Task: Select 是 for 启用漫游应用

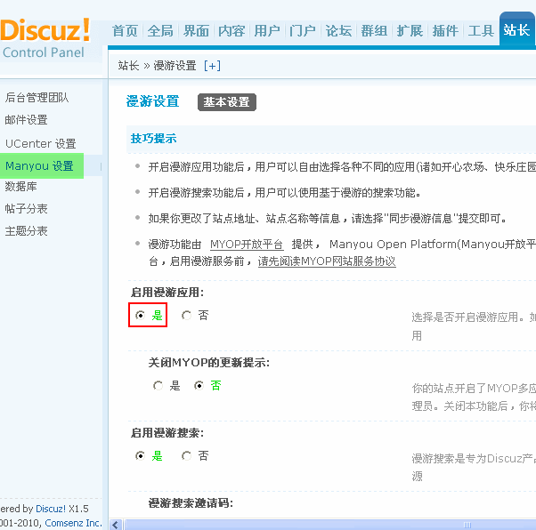Action: pyautogui.click(x=140, y=315)
